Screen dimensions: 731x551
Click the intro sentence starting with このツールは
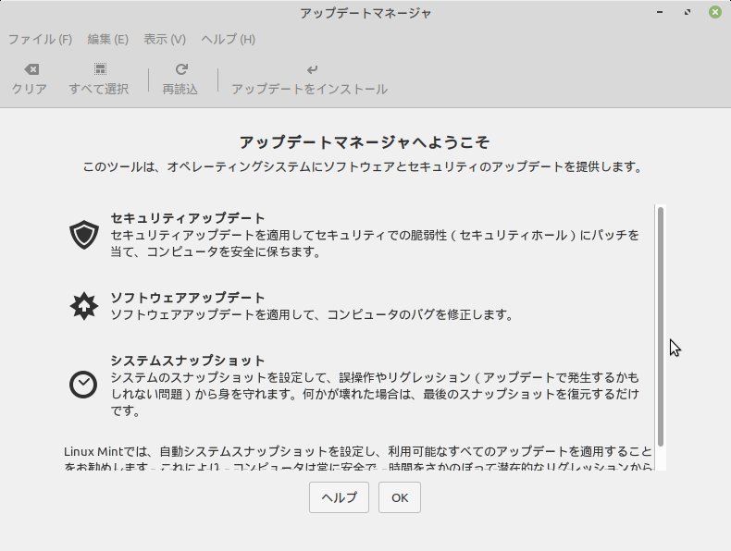pyautogui.click(x=363, y=166)
